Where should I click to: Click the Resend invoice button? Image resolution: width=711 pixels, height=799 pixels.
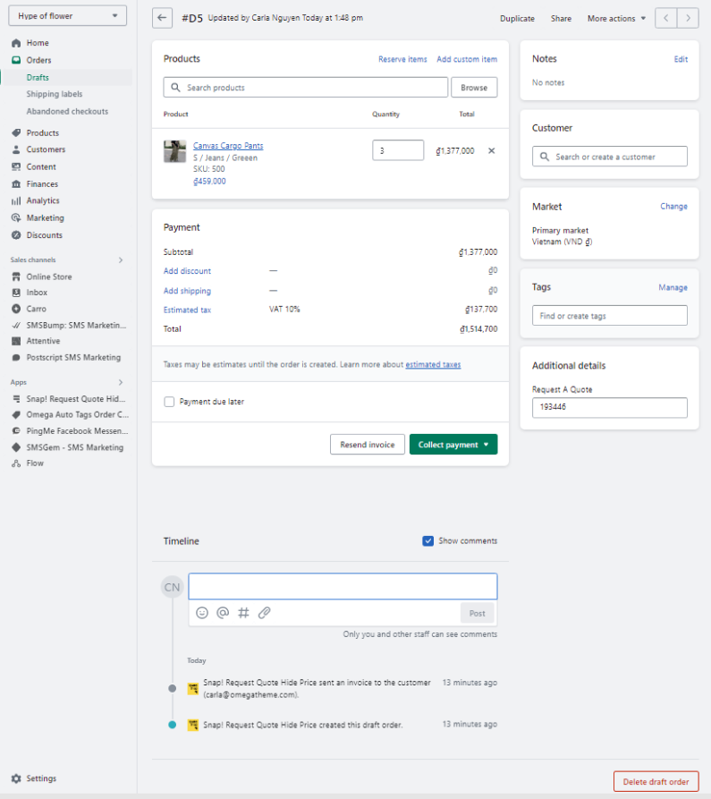click(367, 445)
